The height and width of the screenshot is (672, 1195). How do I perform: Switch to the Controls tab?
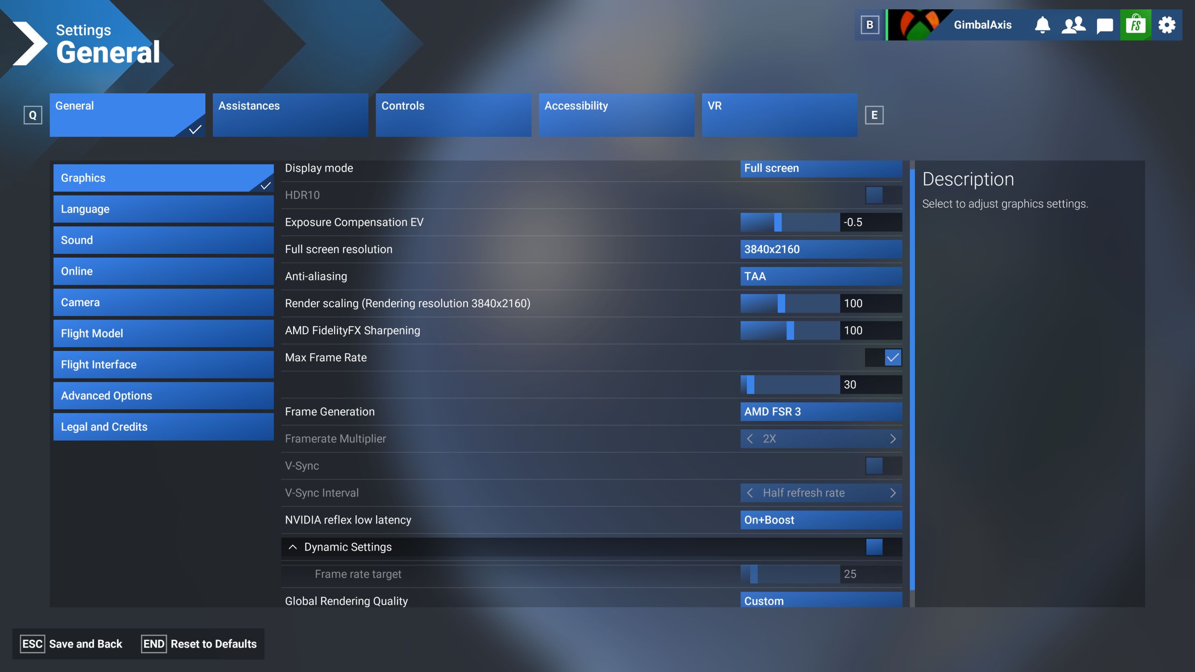pos(453,115)
